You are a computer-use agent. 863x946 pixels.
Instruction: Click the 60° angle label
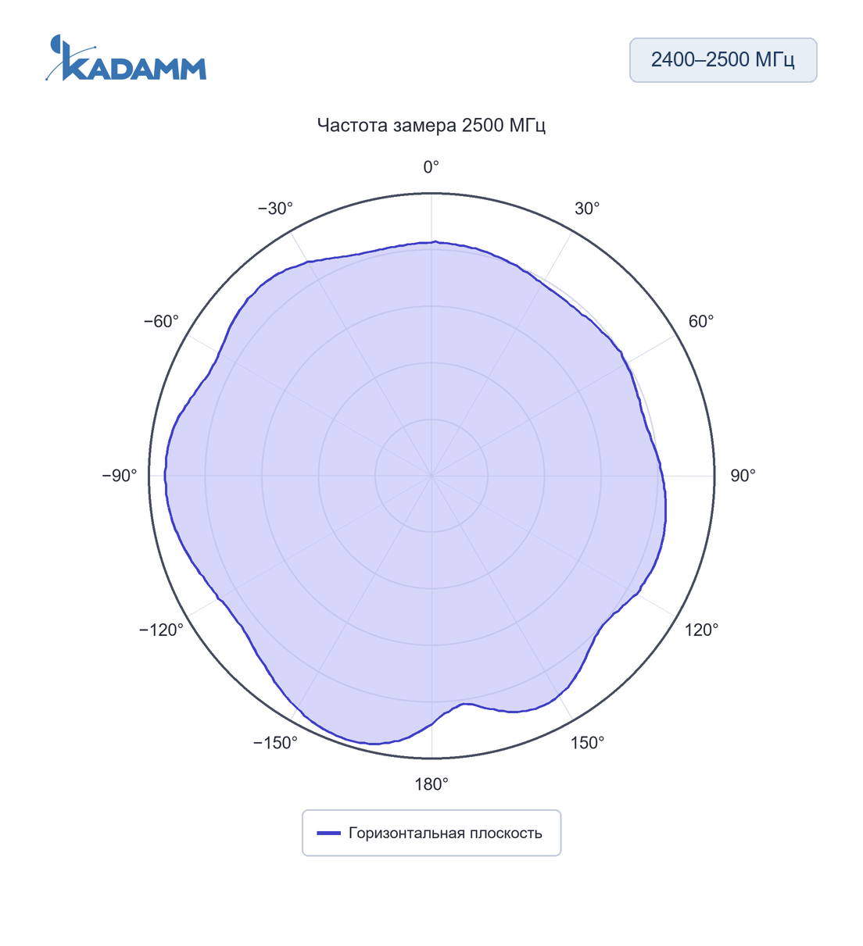pyautogui.click(x=701, y=321)
